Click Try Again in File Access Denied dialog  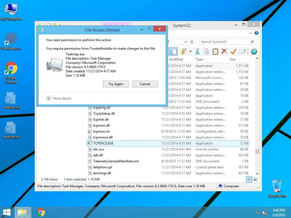[116, 84]
